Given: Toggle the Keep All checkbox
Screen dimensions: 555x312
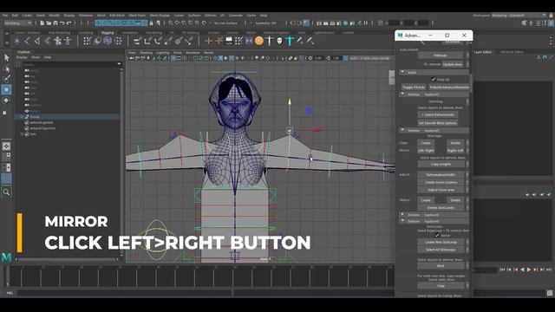Looking at the screenshot, I should click(x=434, y=80).
